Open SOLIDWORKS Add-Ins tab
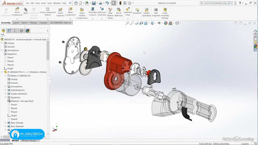Screen dimensions: 258x145 (x=60, y=23)
